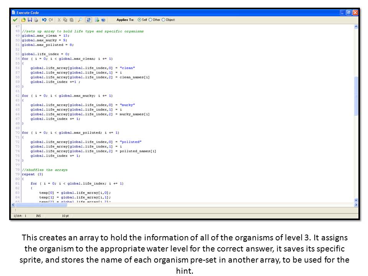
Task: Click line "temp[0] = global.life_array[i,0];"
Action: click(x=75, y=193)
